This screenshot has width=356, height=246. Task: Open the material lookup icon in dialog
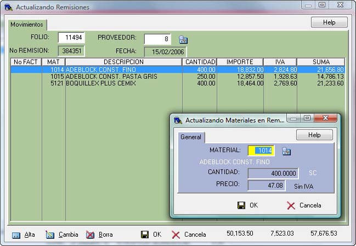tap(286, 151)
